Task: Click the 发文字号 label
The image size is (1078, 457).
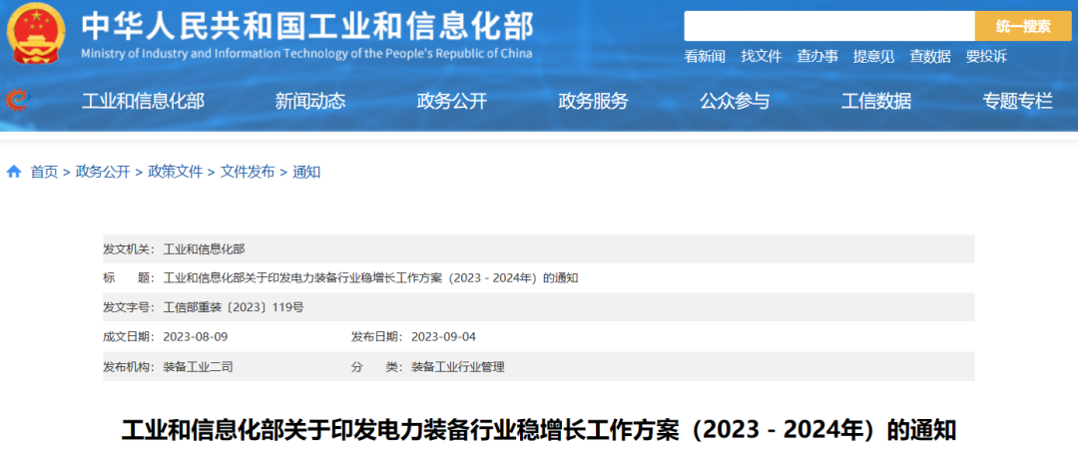Action: click(129, 307)
